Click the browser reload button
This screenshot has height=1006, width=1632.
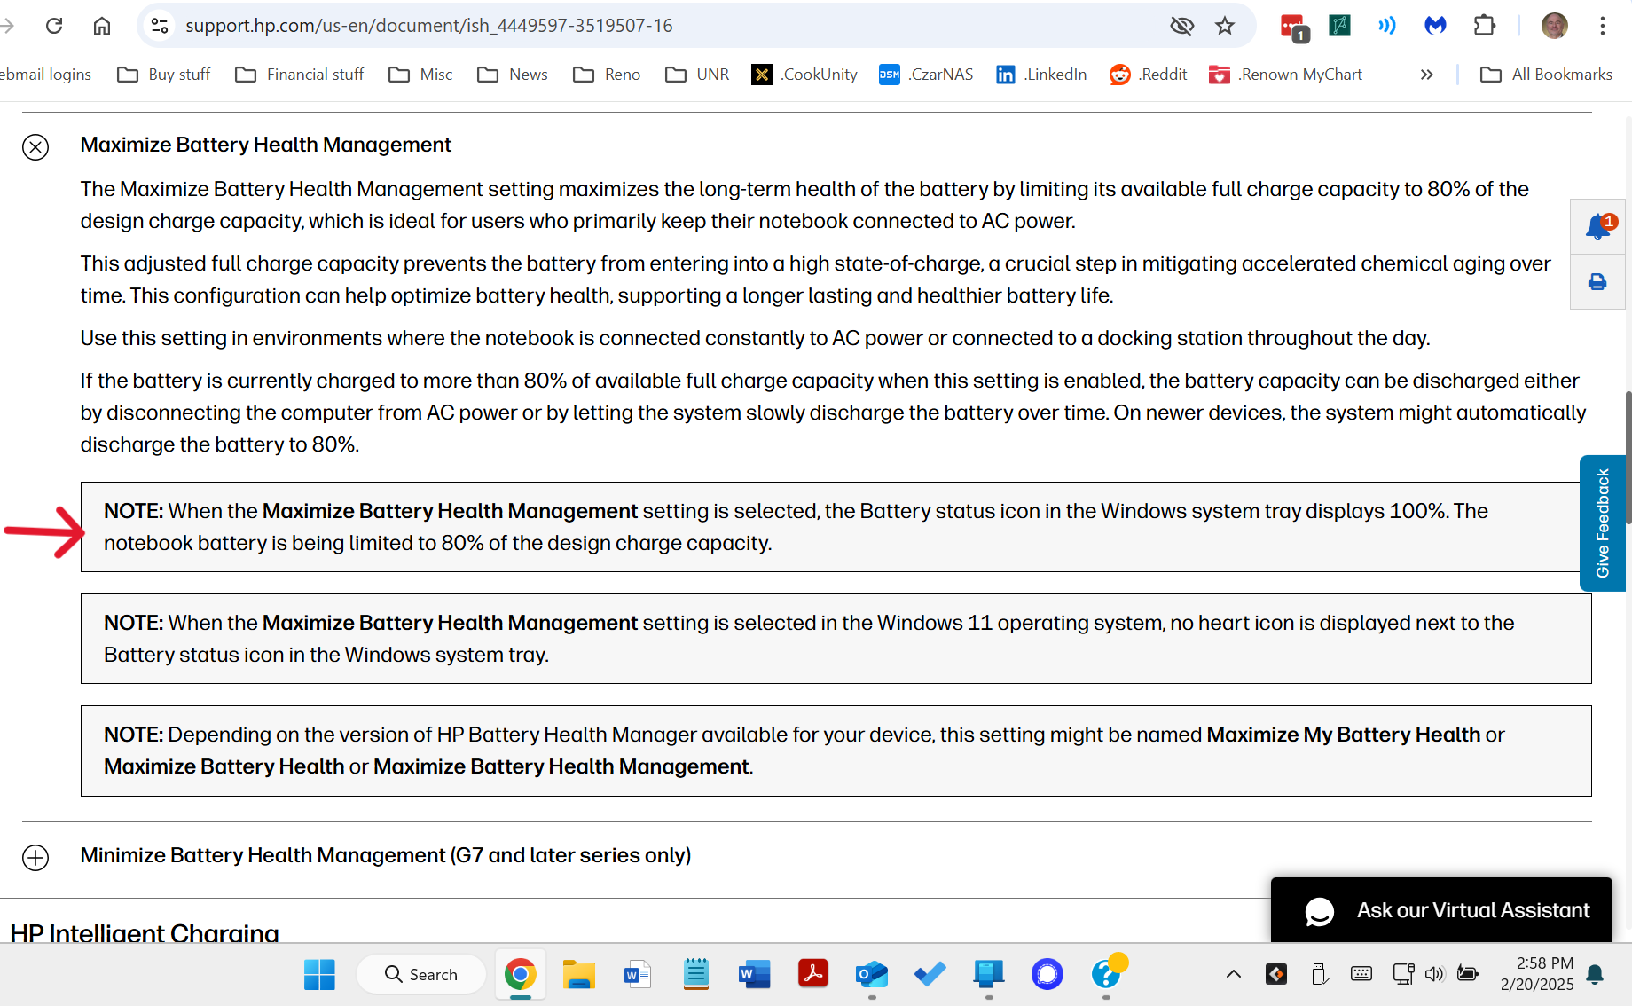tap(54, 26)
